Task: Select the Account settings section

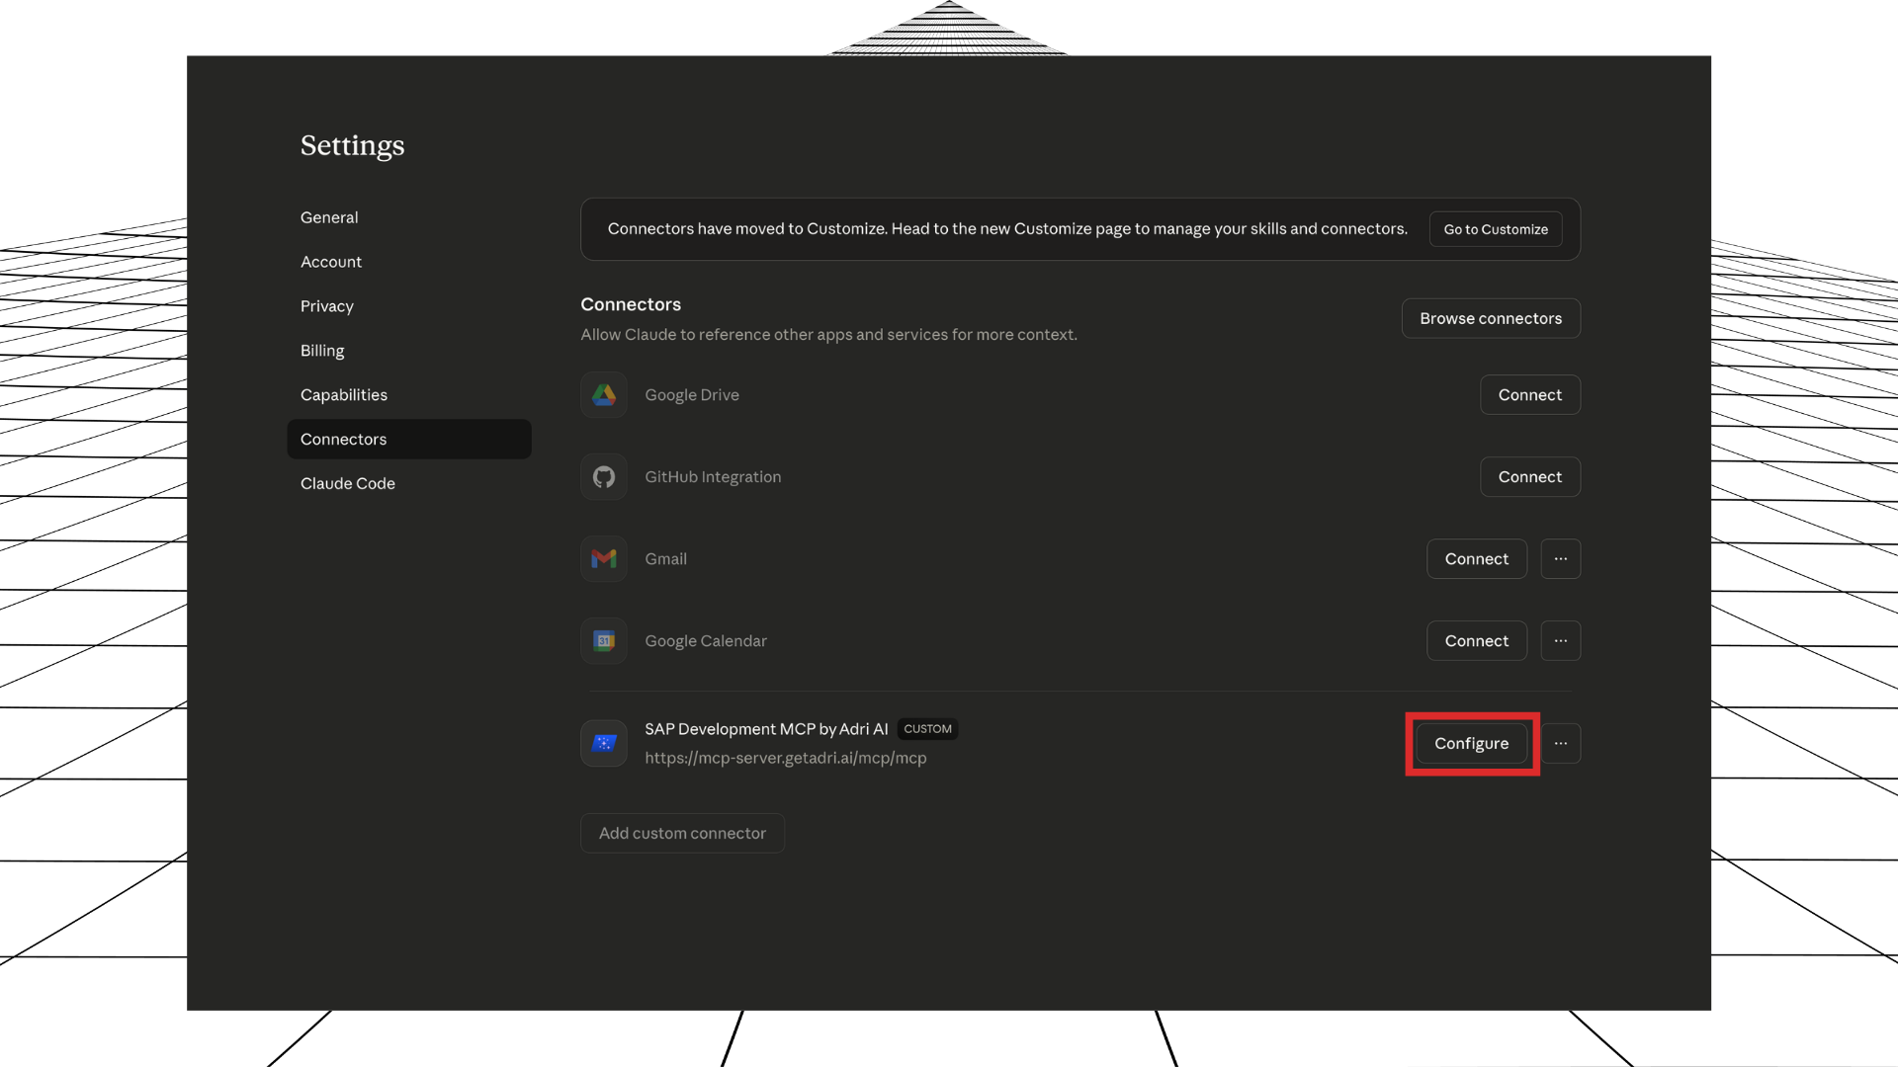Action: (x=331, y=261)
